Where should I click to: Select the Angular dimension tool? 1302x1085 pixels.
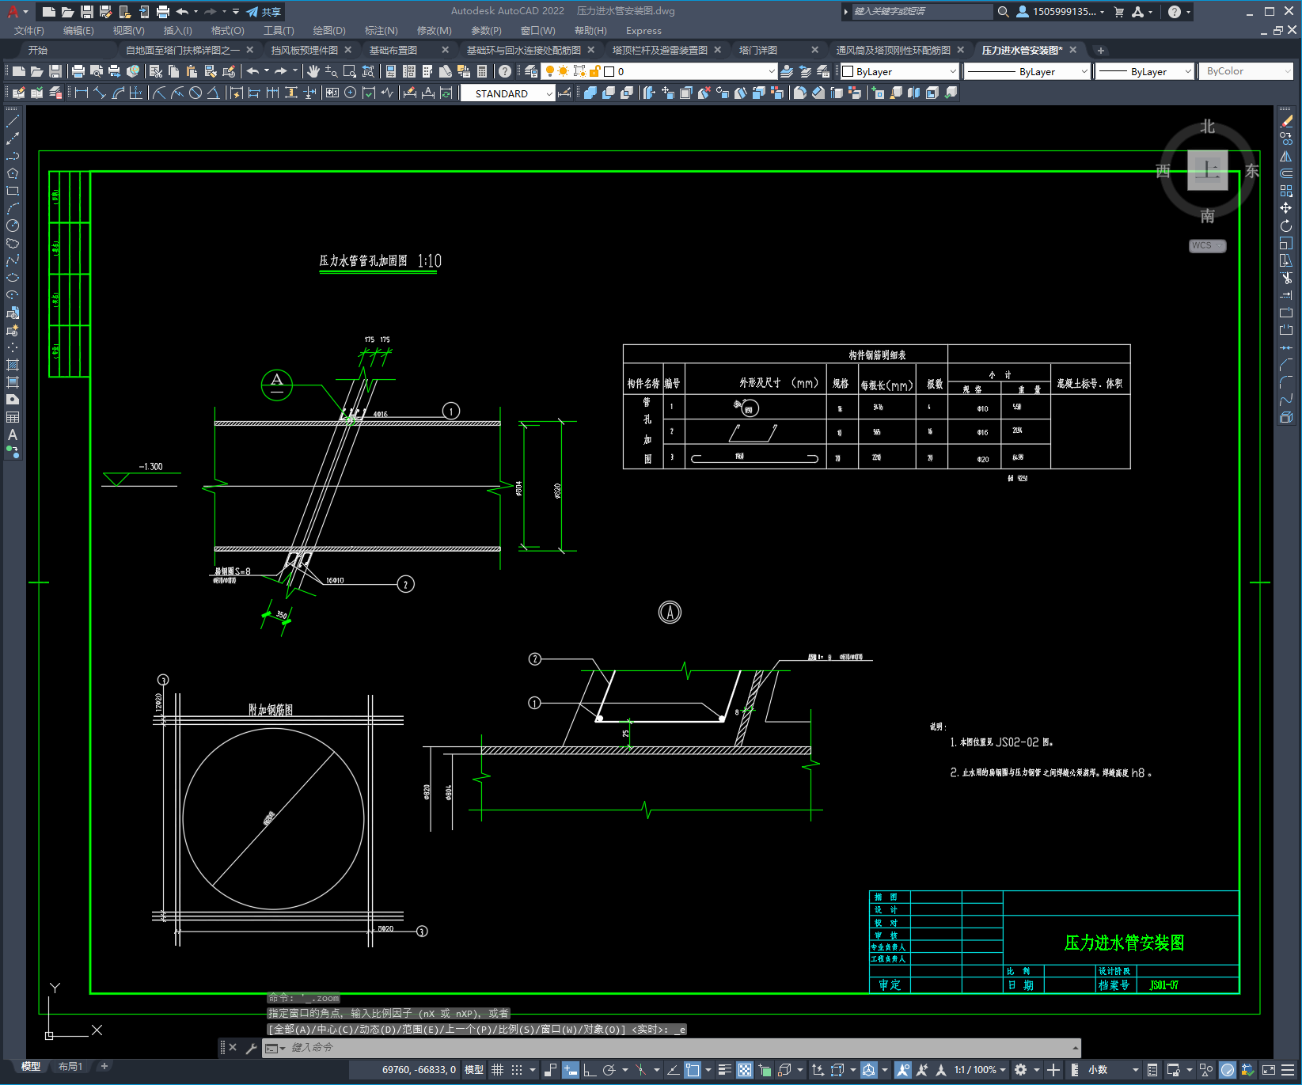[x=213, y=93]
